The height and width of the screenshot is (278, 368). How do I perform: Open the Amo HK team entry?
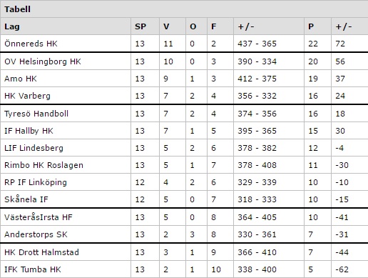[21, 79]
